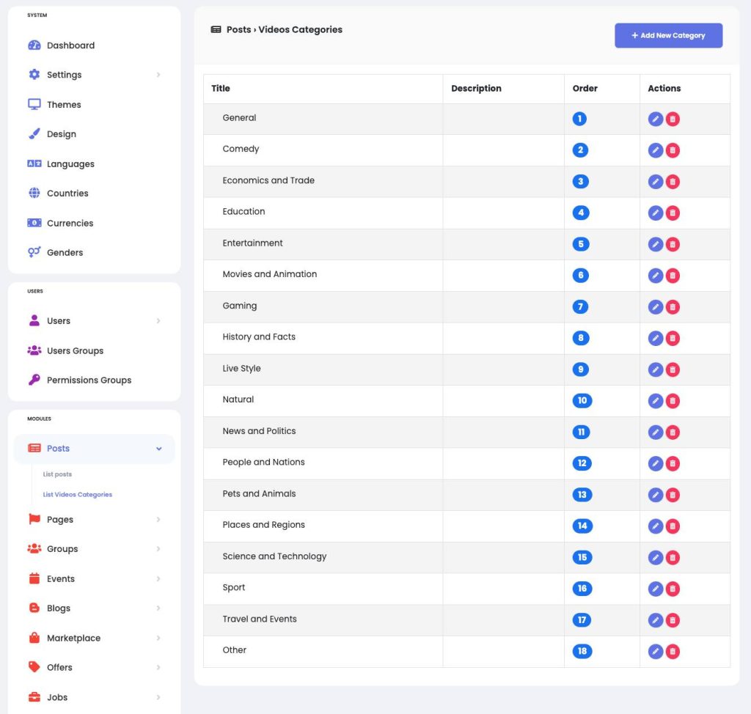Edit the Science and Technology category
Screen dimensions: 751x714
[x=655, y=557]
